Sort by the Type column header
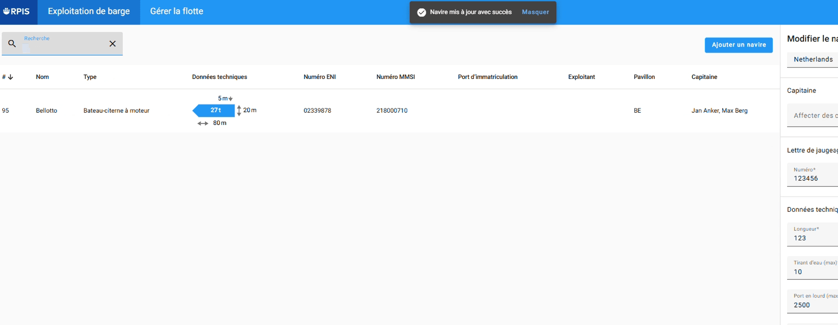Viewport: 838px width, 325px height. [x=90, y=77]
